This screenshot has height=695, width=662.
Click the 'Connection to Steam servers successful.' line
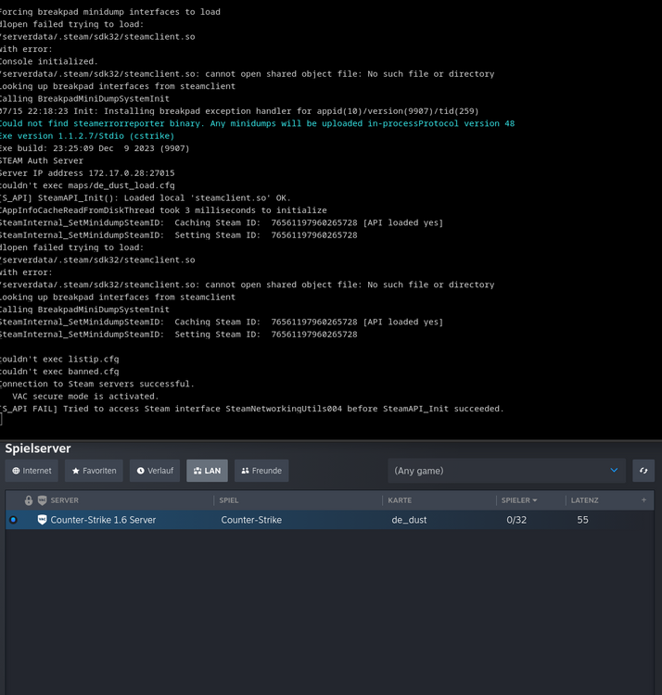coord(97,384)
